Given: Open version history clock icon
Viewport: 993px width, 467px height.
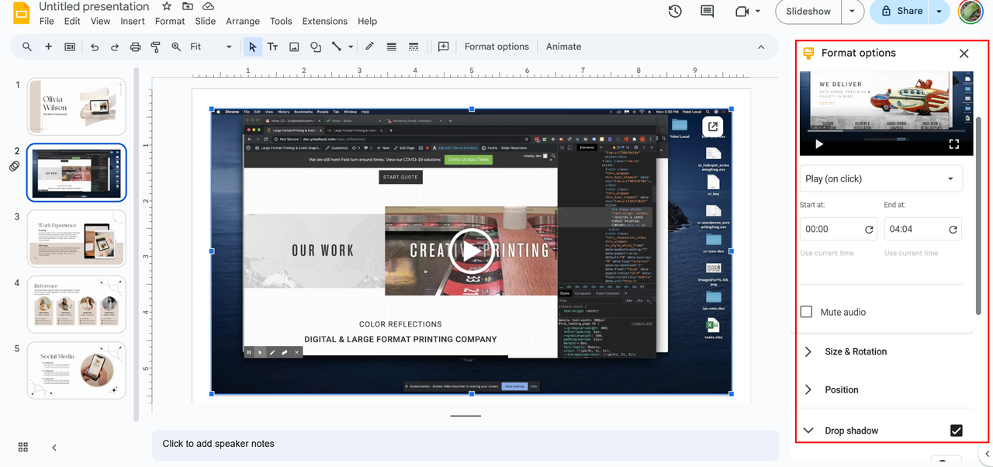Looking at the screenshot, I should pos(675,12).
